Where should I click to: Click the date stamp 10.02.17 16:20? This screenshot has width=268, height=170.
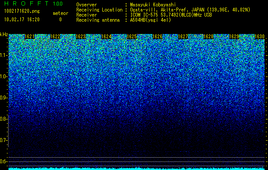(22, 20)
